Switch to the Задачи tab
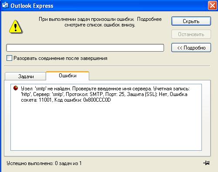 click(26, 76)
